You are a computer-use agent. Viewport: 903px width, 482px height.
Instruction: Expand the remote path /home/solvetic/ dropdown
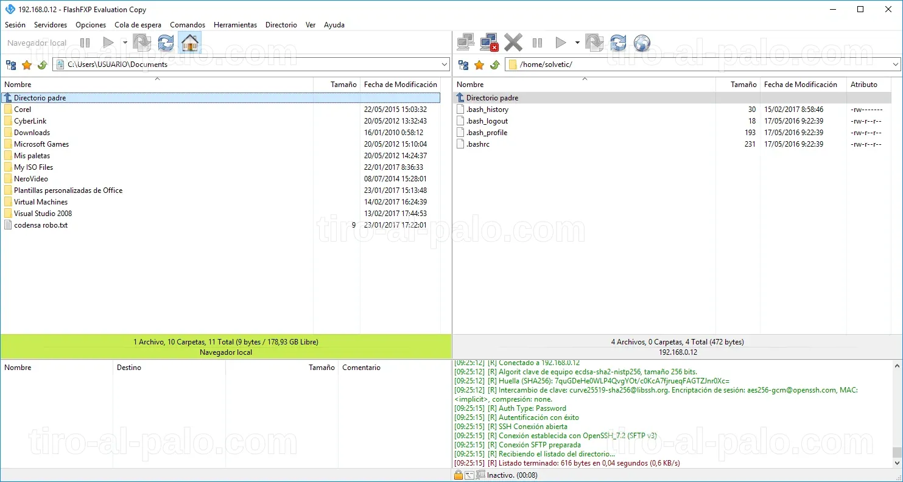coord(896,65)
